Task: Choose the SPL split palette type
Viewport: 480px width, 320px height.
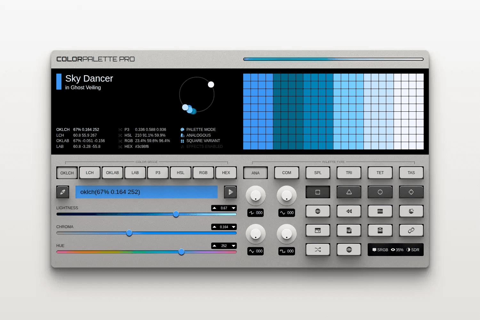Action: (318, 173)
